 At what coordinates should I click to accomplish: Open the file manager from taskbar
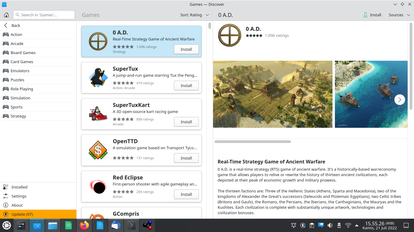coord(53,225)
